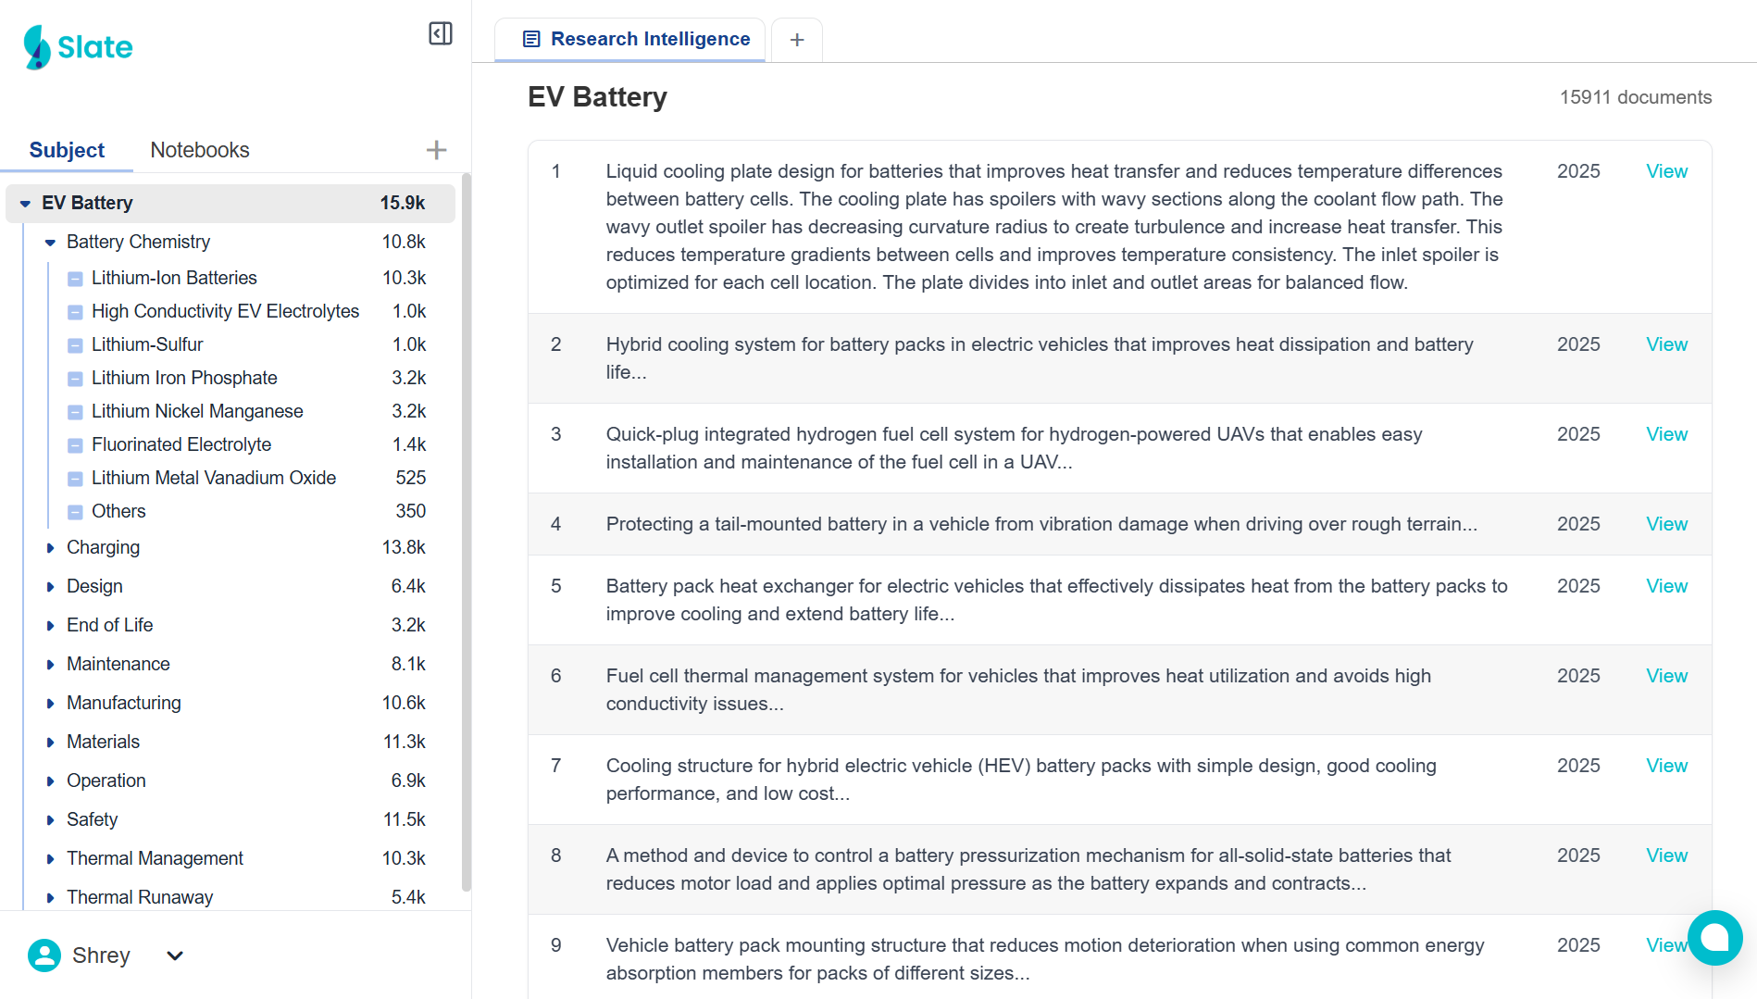The image size is (1757, 999).
Task: Collapse the EV Battery tree node
Action: click(25, 204)
